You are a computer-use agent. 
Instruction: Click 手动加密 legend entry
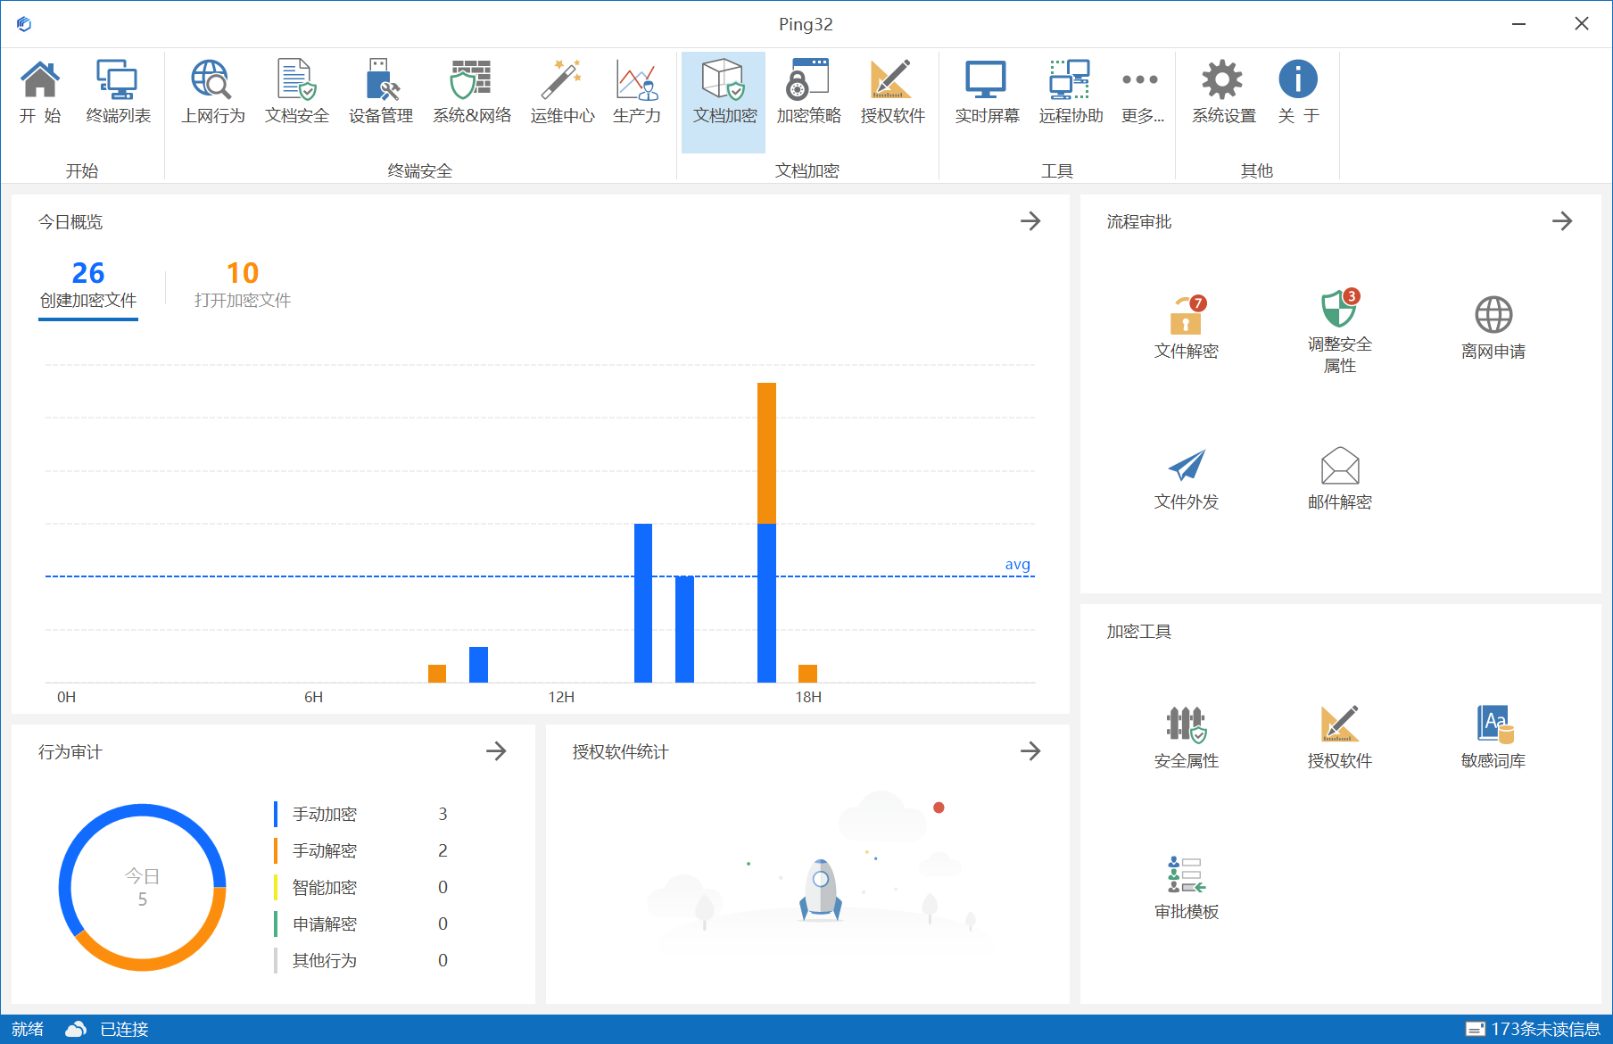pos(325,814)
